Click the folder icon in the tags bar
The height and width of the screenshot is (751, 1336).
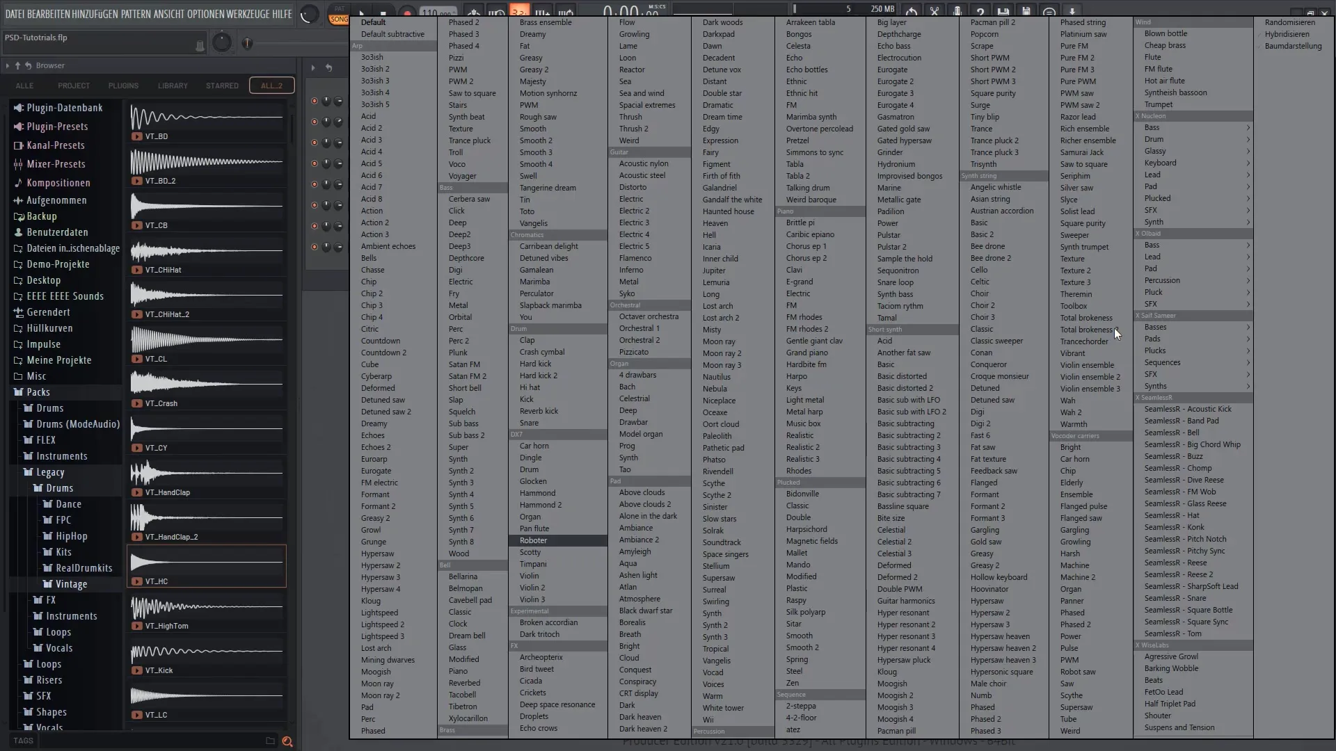(270, 741)
